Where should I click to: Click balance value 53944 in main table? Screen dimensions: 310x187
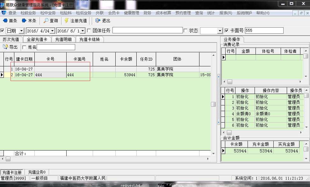(x=126, y=75)
